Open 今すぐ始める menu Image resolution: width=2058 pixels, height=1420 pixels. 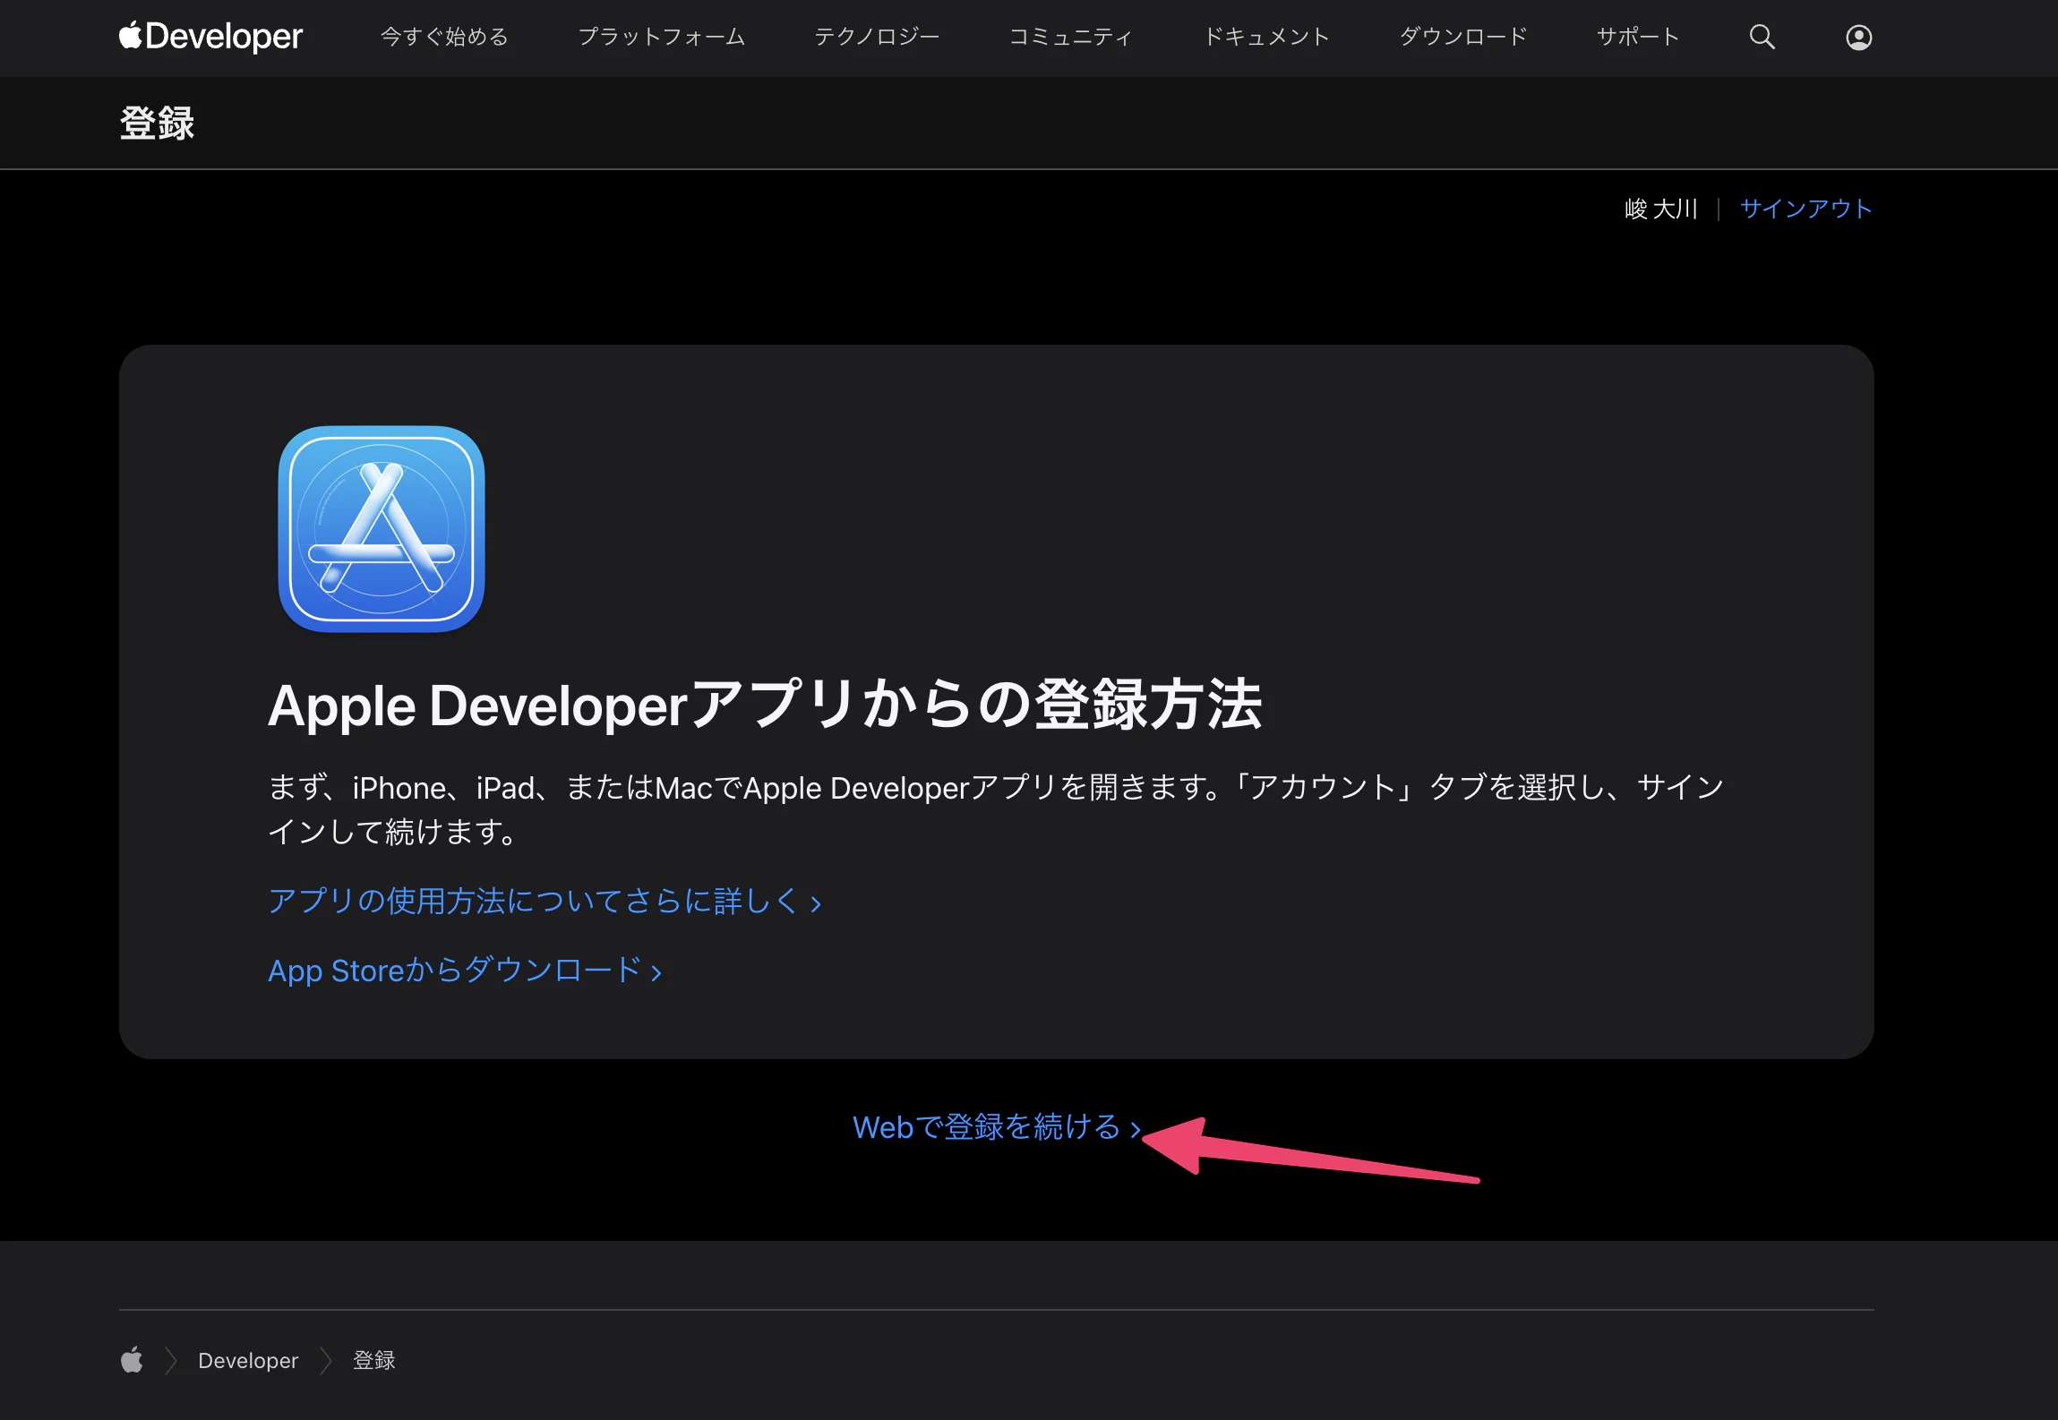click(x=444, y=37)
